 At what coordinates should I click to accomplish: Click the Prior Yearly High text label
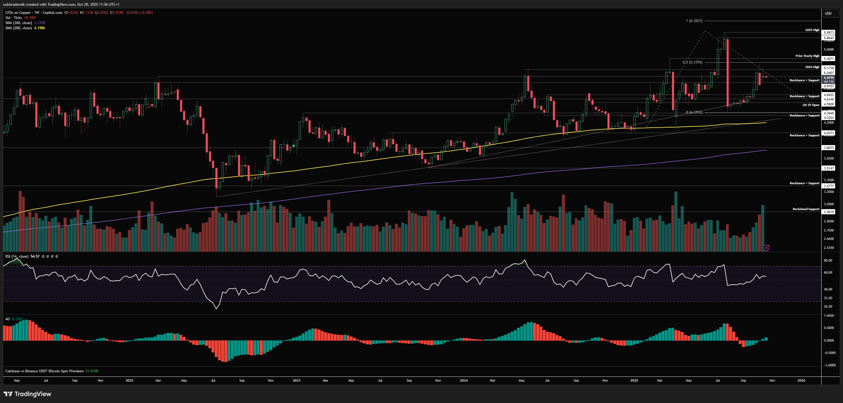[x=807, y=56]
